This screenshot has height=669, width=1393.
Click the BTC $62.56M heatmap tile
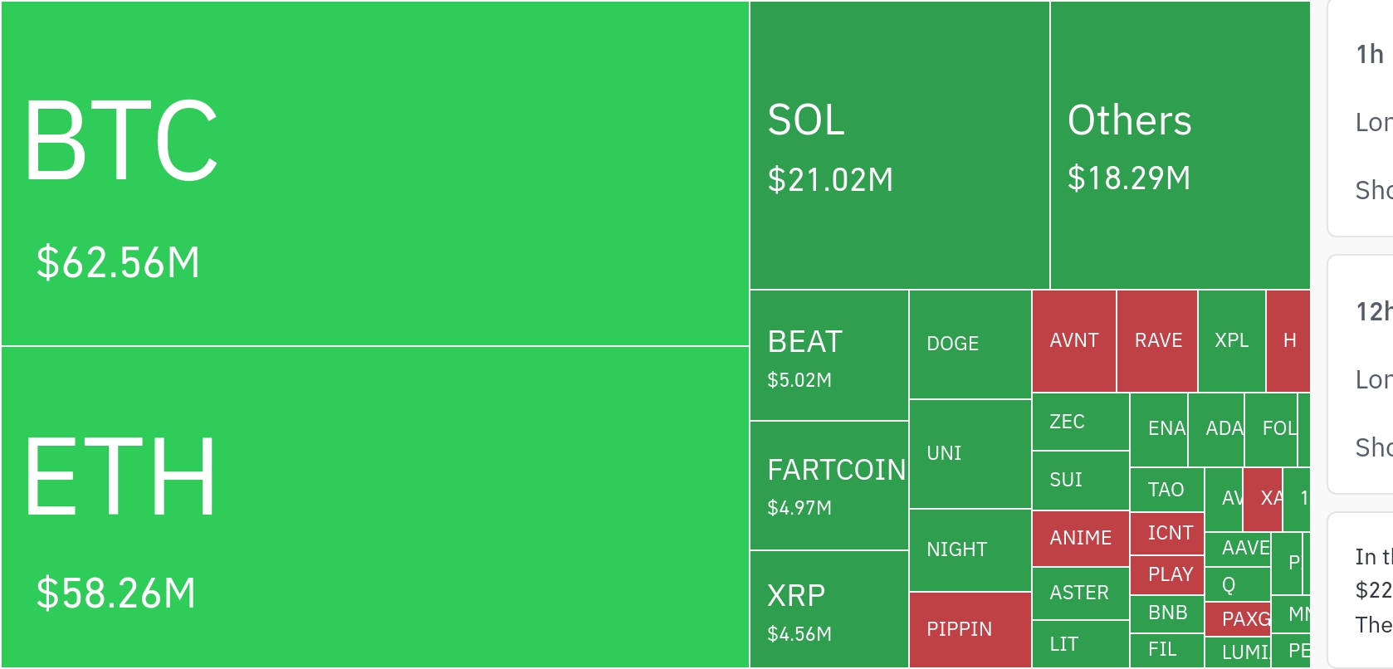point(375,173)
